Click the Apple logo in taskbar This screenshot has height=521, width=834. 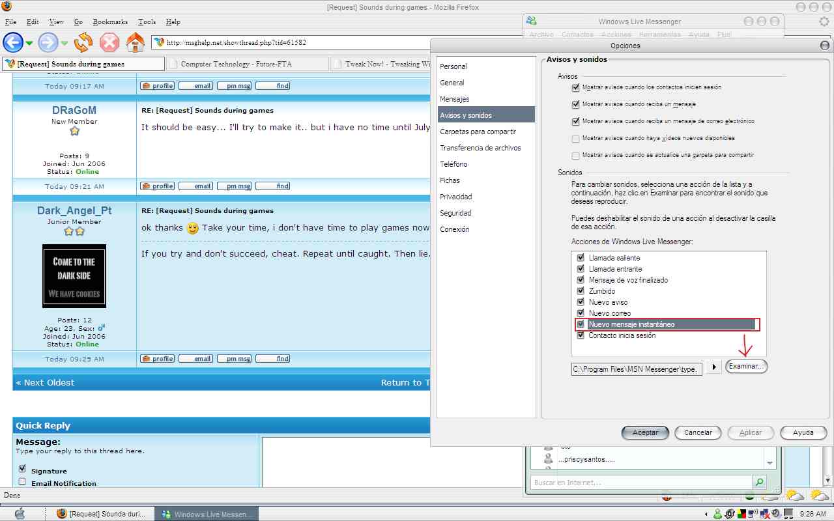[x=20, y=513]
